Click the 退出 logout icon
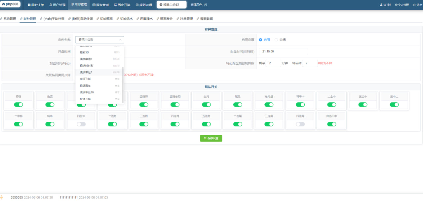Image resolution: width=423 pixels, height=201 pixels. (x=414, y=5)
